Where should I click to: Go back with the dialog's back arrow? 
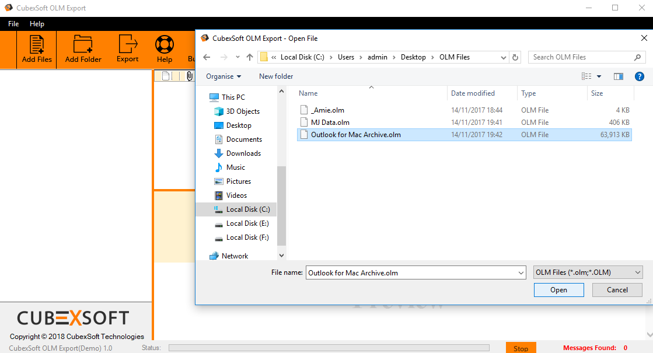tap(207, 57)
